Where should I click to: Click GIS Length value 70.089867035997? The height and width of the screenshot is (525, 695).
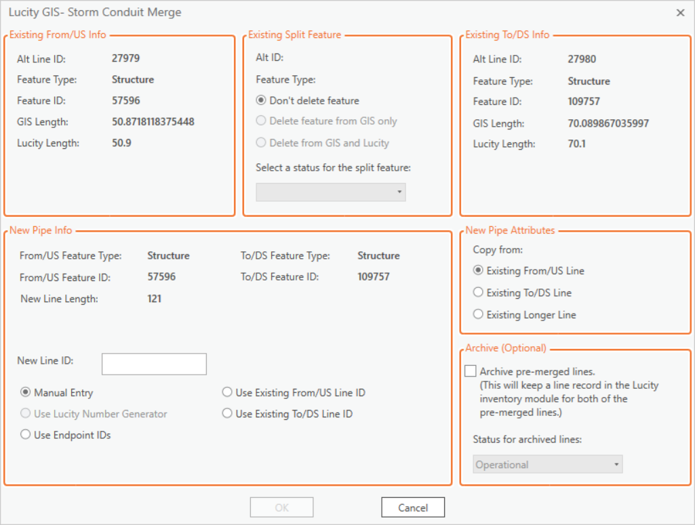pos(609,123)
